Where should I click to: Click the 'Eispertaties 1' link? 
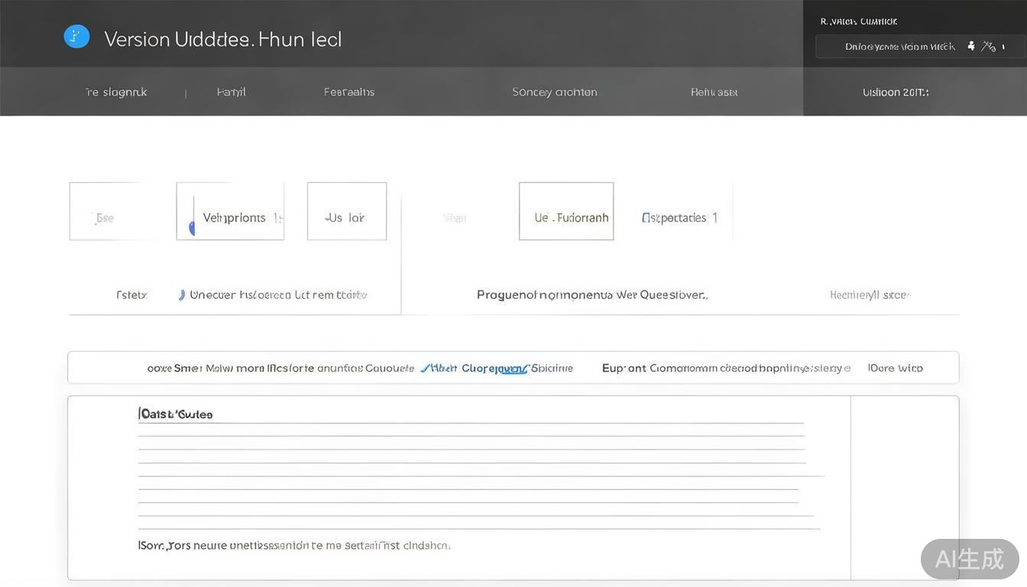tap(679, 218)
